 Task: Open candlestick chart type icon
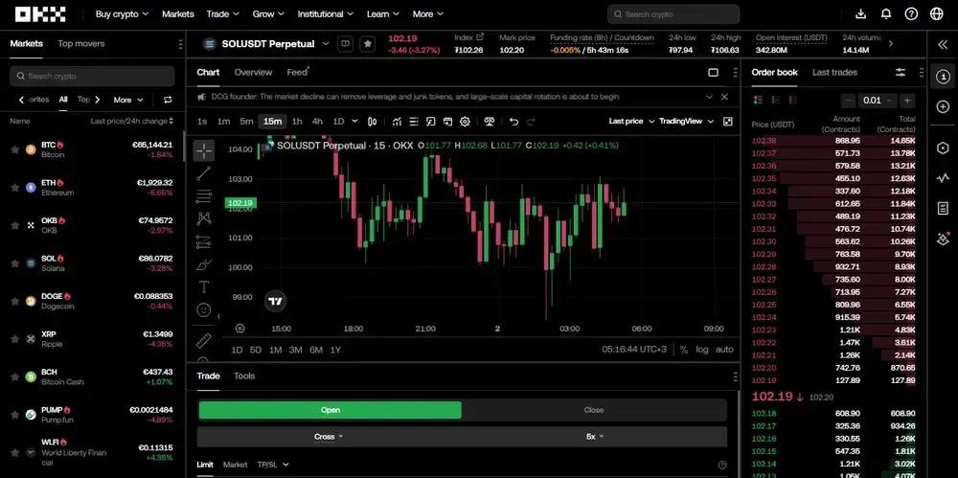pos(372,122)
